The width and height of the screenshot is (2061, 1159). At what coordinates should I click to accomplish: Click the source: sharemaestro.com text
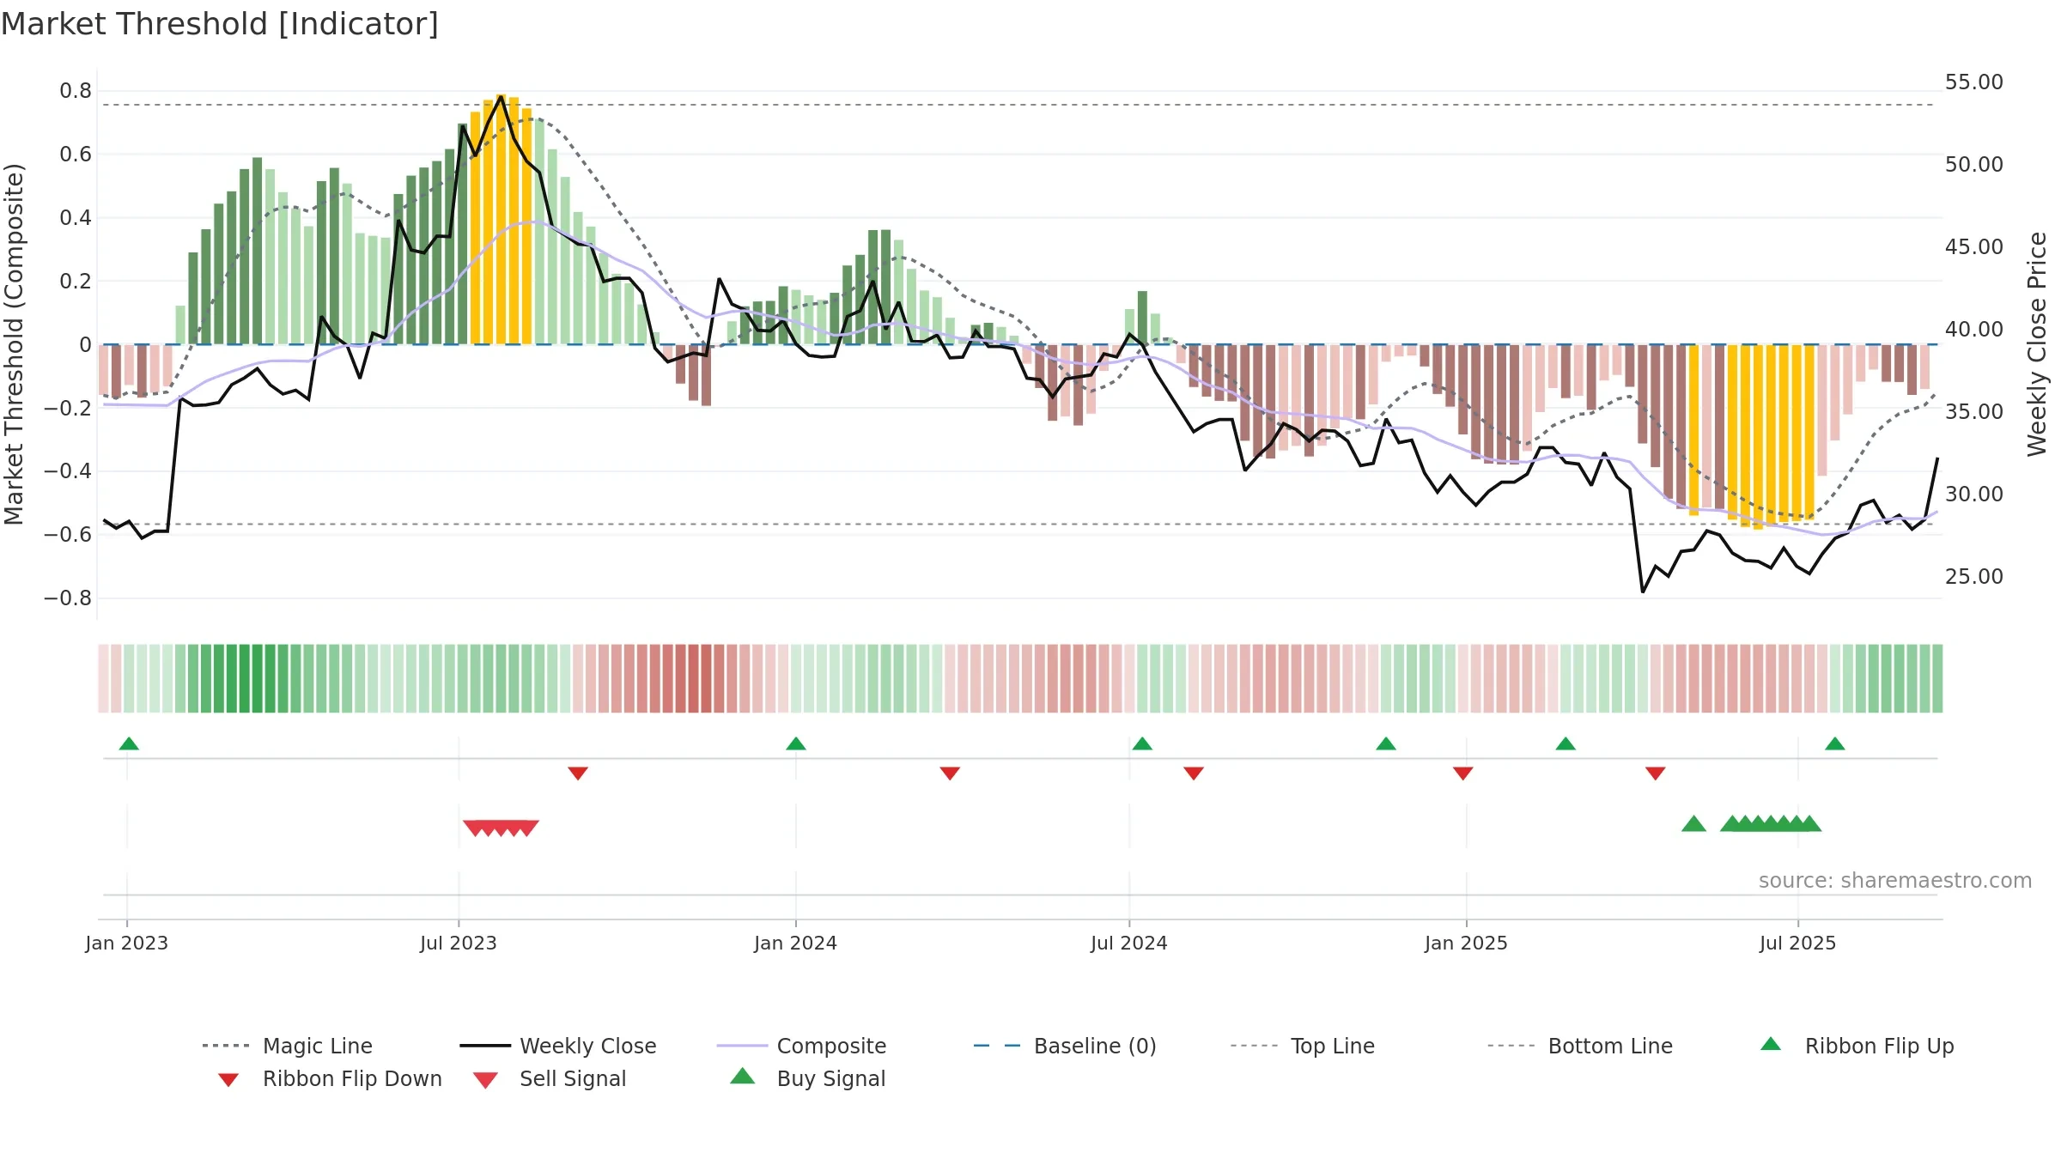pyautogui.click(x=1895, y=881)
